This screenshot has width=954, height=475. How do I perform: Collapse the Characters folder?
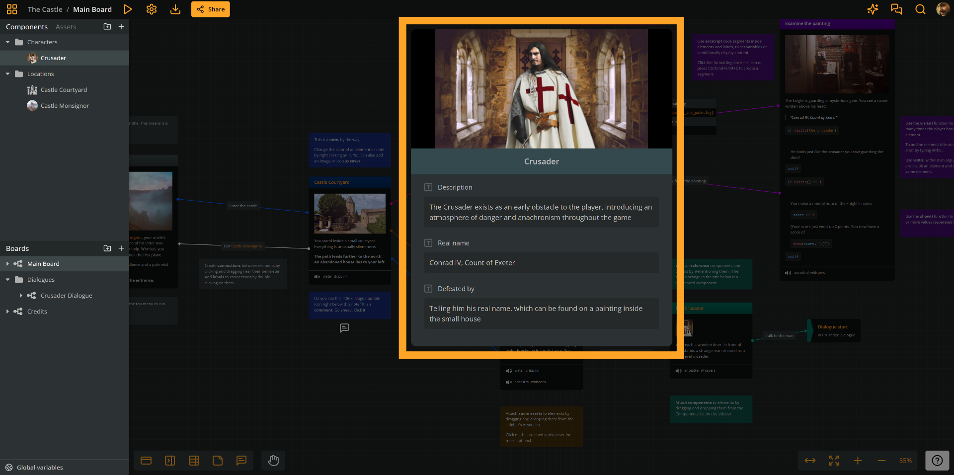tap(8, 42)
